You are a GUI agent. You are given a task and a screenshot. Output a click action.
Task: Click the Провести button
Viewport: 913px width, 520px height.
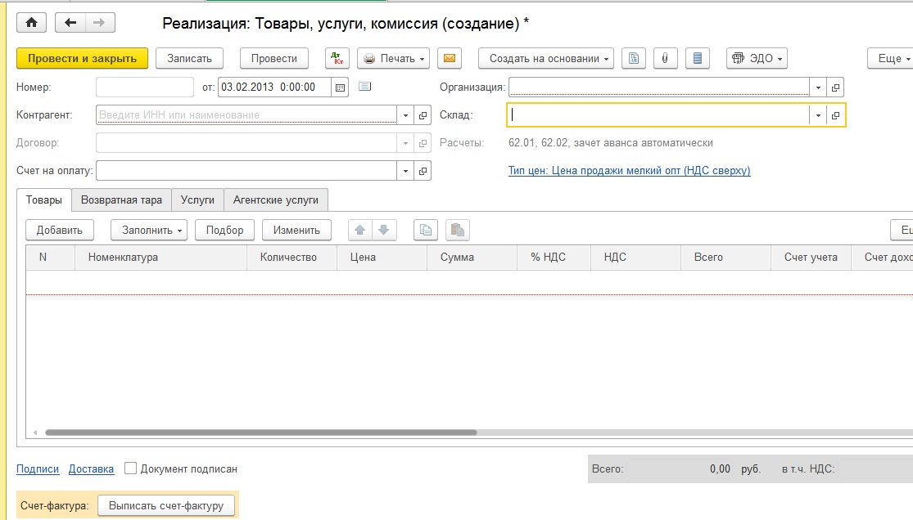(274, 58)
